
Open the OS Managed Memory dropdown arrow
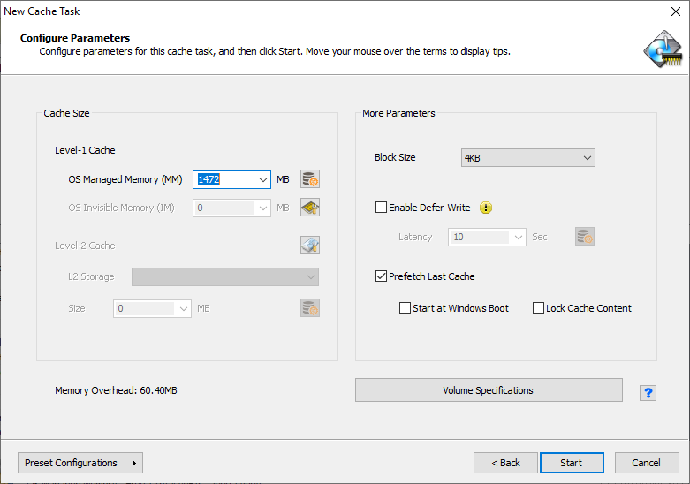262,179
